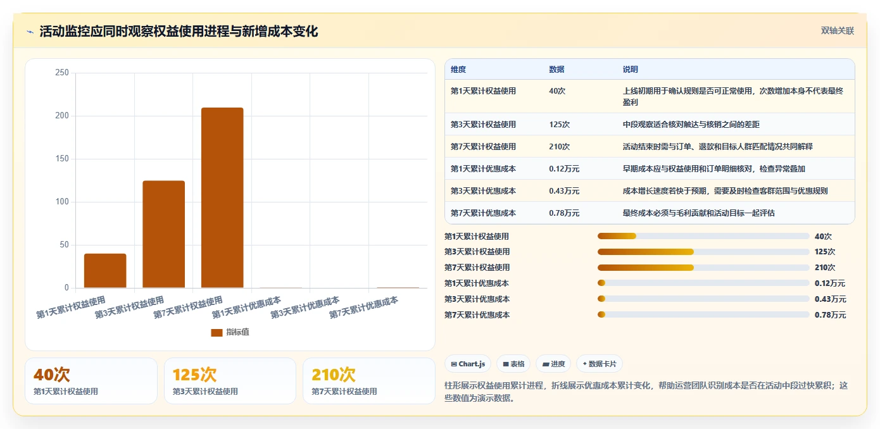Select the Chart.js tag chip

point(468,364)
